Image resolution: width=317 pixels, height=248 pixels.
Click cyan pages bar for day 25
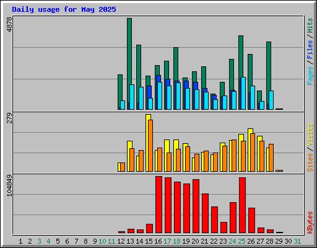tap(243, 94)
